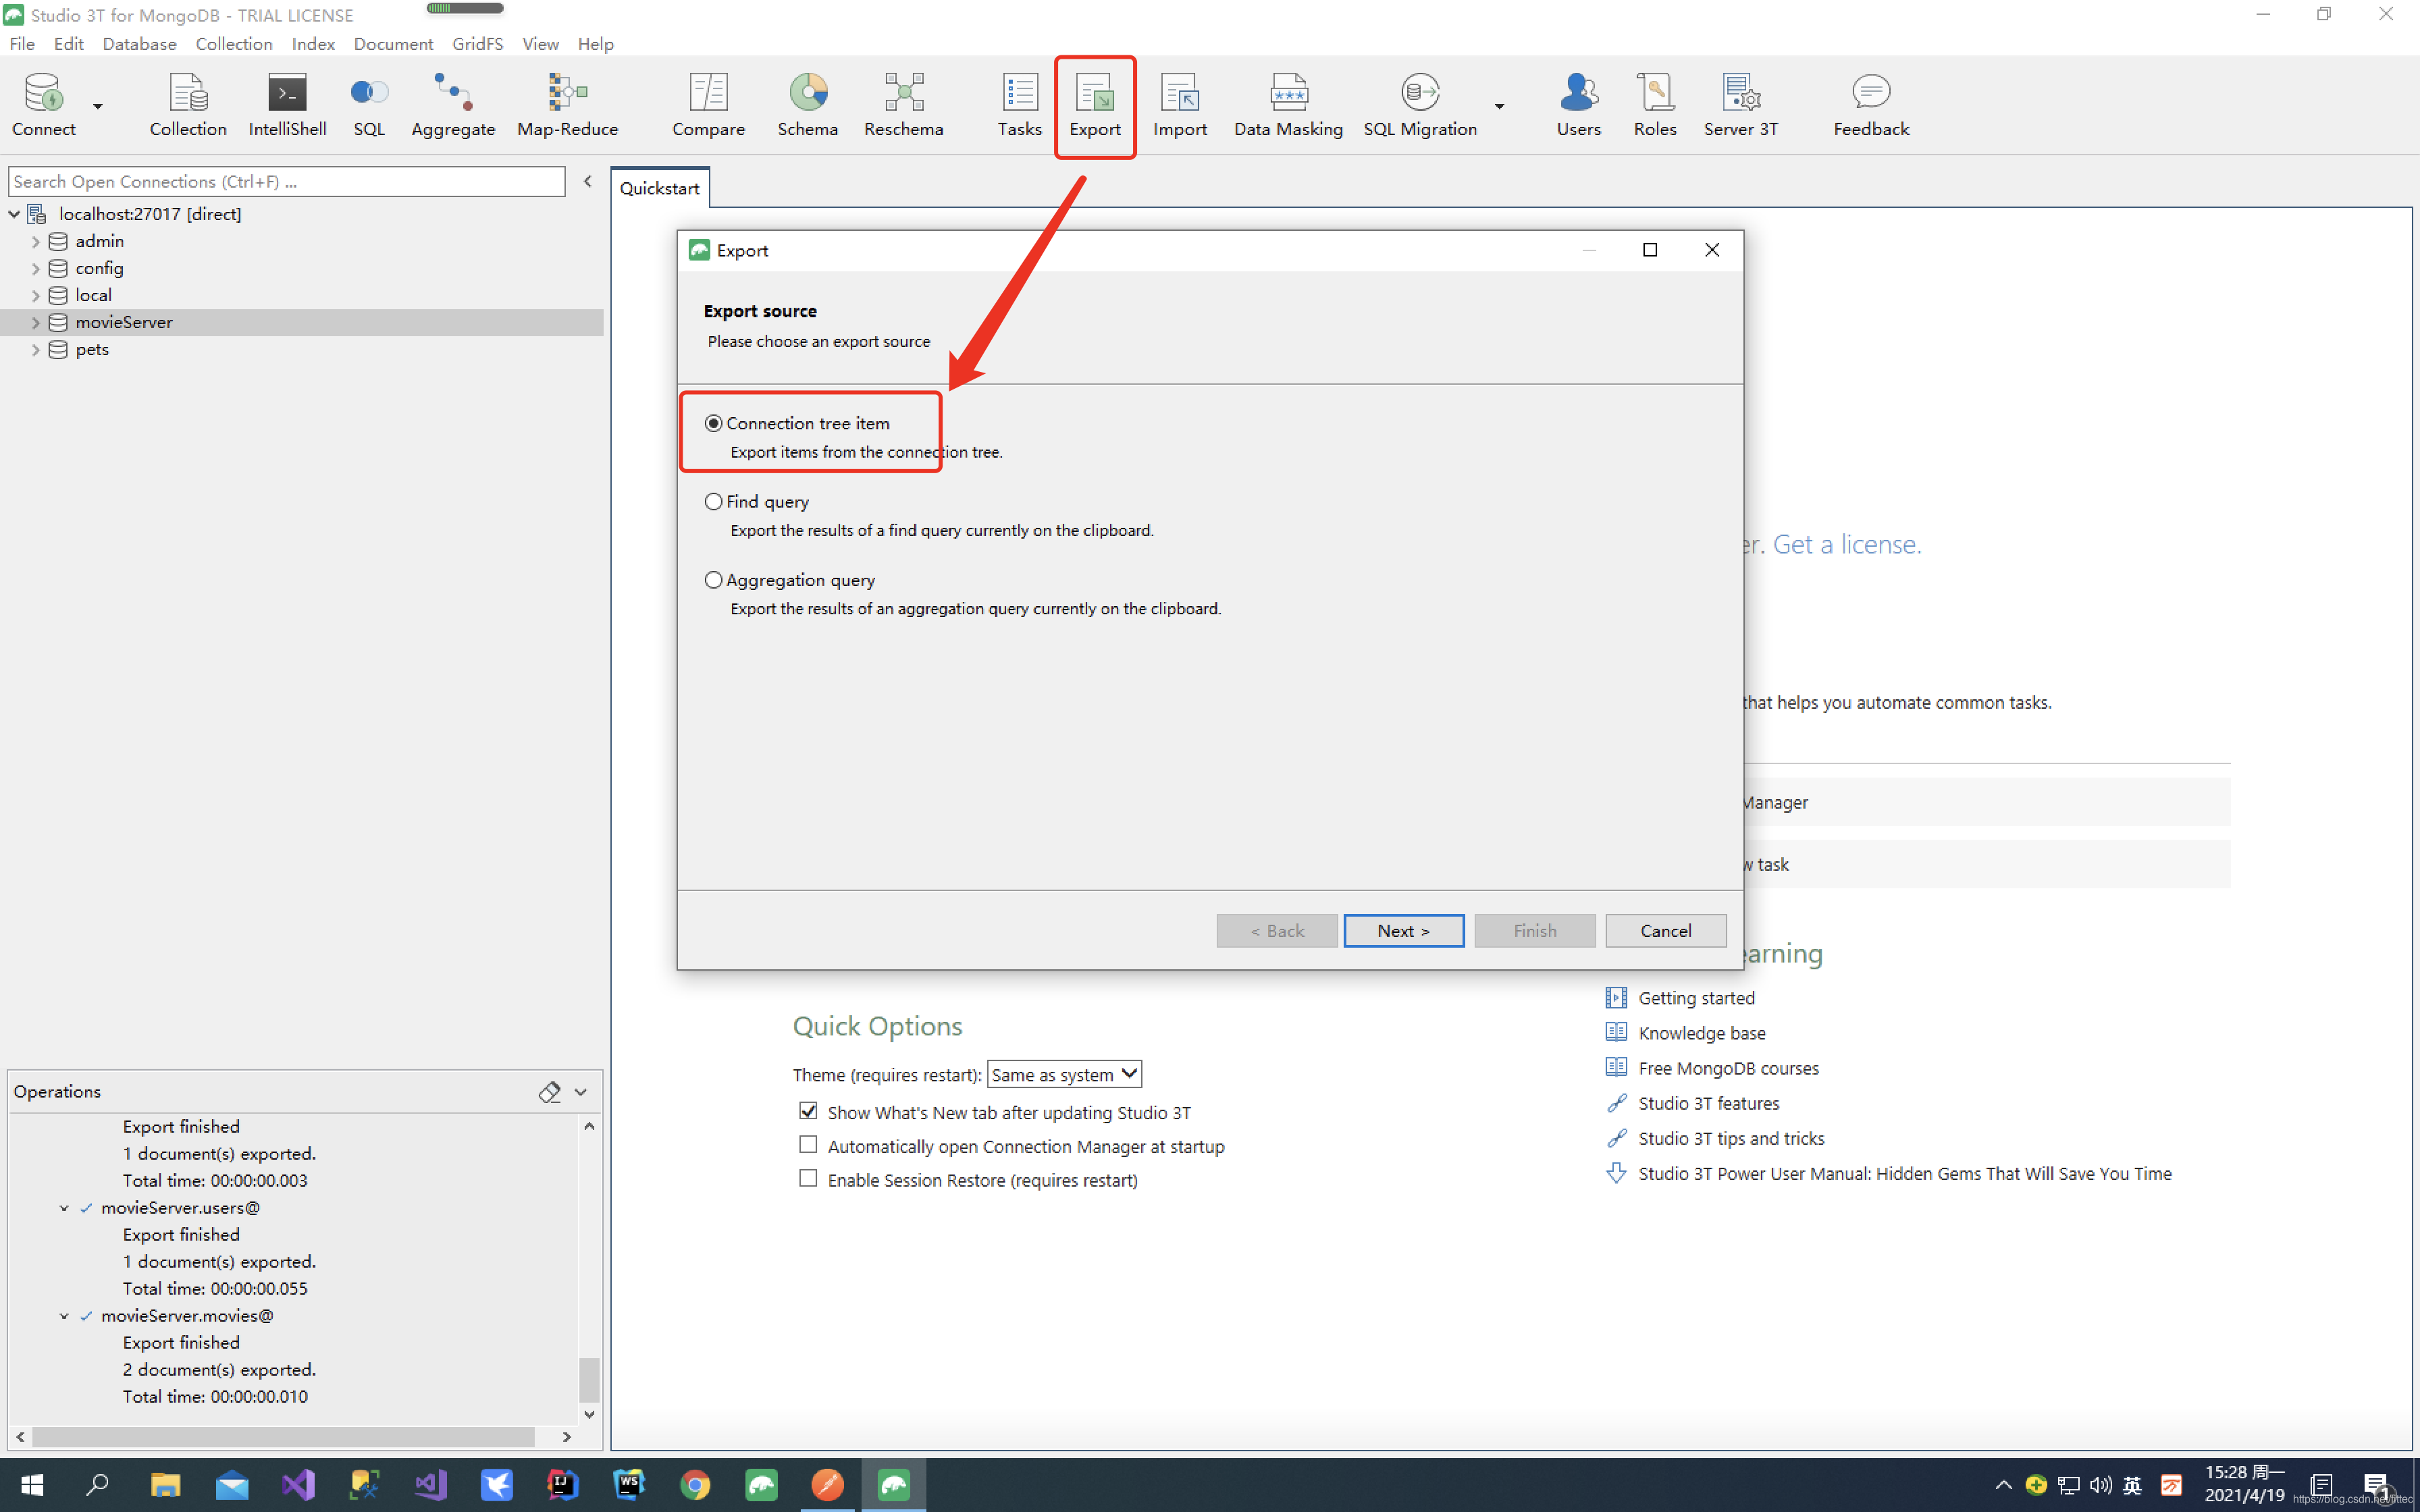This screenshot has height=1512, width=2420.
Task: Click the Compare toolbar icon
Action: pyautogui.click(x=708, y=105)
